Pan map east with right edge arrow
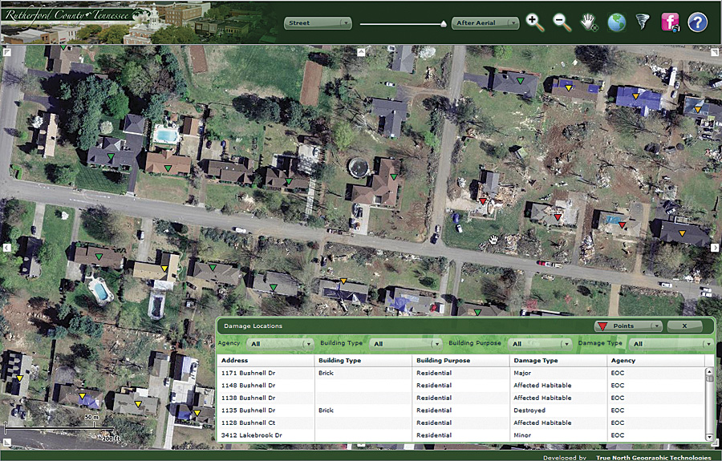Screen dimensions: 722x461 click(x=715, y=248)
